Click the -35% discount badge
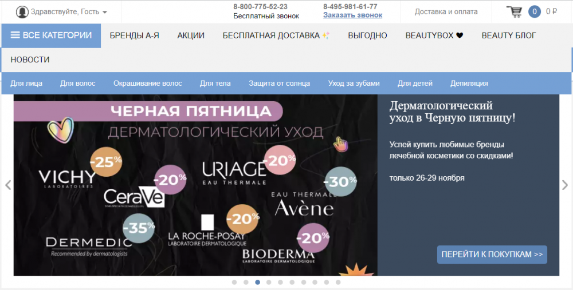573x290 pixels. pos(139,228)
